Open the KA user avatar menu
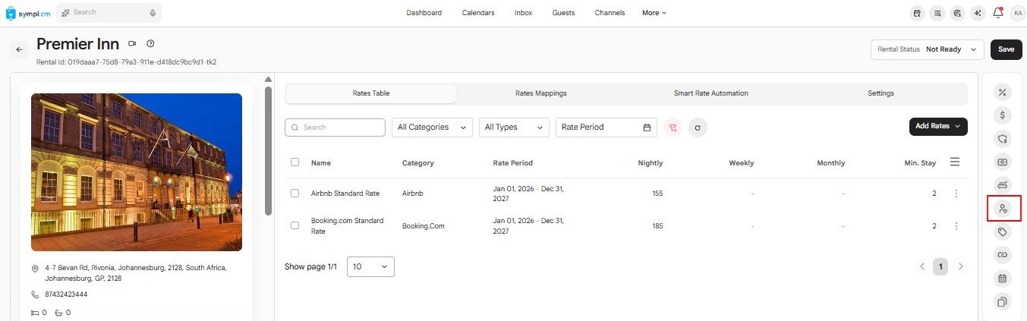Screen dimensions: 1027x321 pyautogui.click(x=1018, y=13)
